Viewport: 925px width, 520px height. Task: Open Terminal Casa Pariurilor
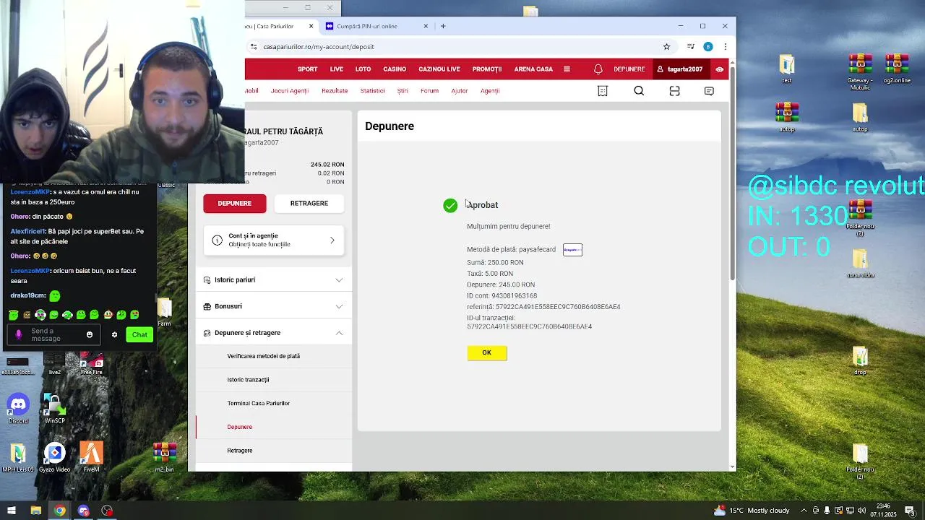point(258,403)
